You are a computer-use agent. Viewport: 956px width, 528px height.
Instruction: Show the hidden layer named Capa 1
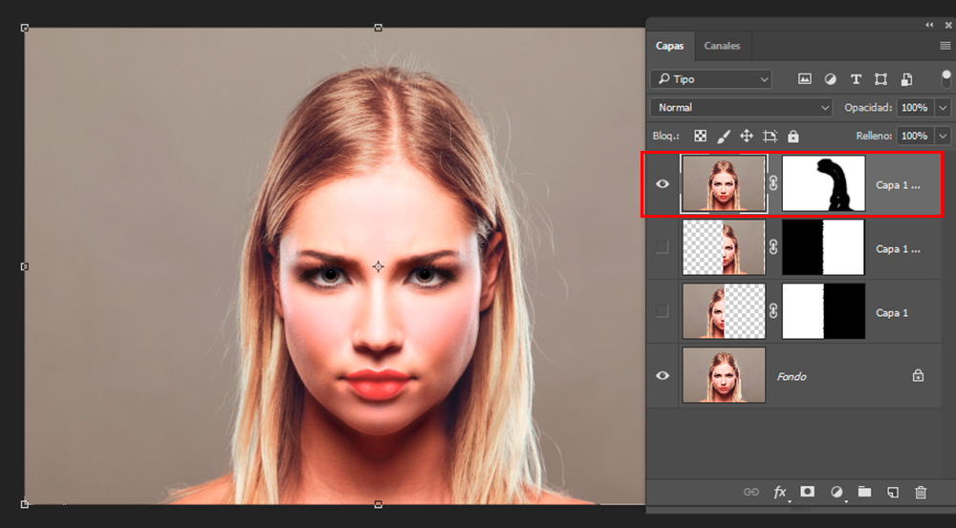tap(663, 312)
